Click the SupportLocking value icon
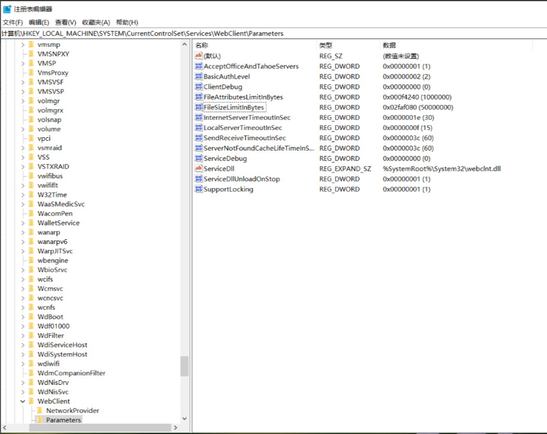Image resolution: width=547 pixels, height=434 pixels. coord(199,189)
